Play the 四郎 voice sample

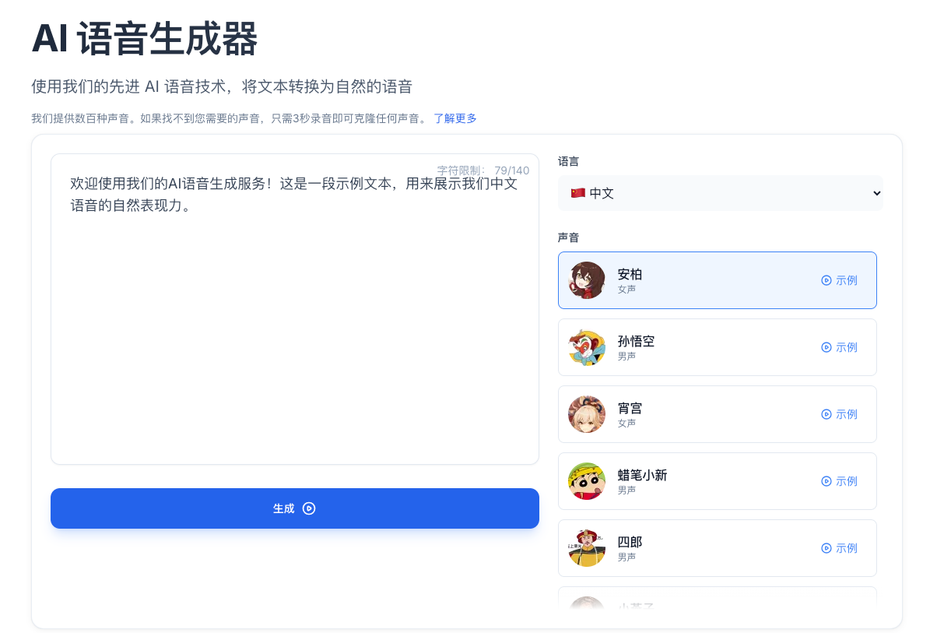point(839,548)
